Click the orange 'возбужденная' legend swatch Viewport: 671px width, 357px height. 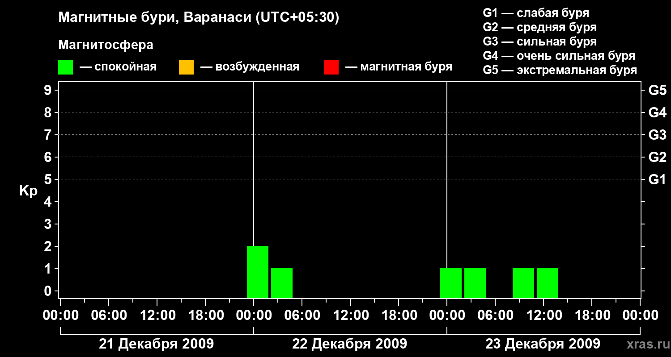coord(186,67)
